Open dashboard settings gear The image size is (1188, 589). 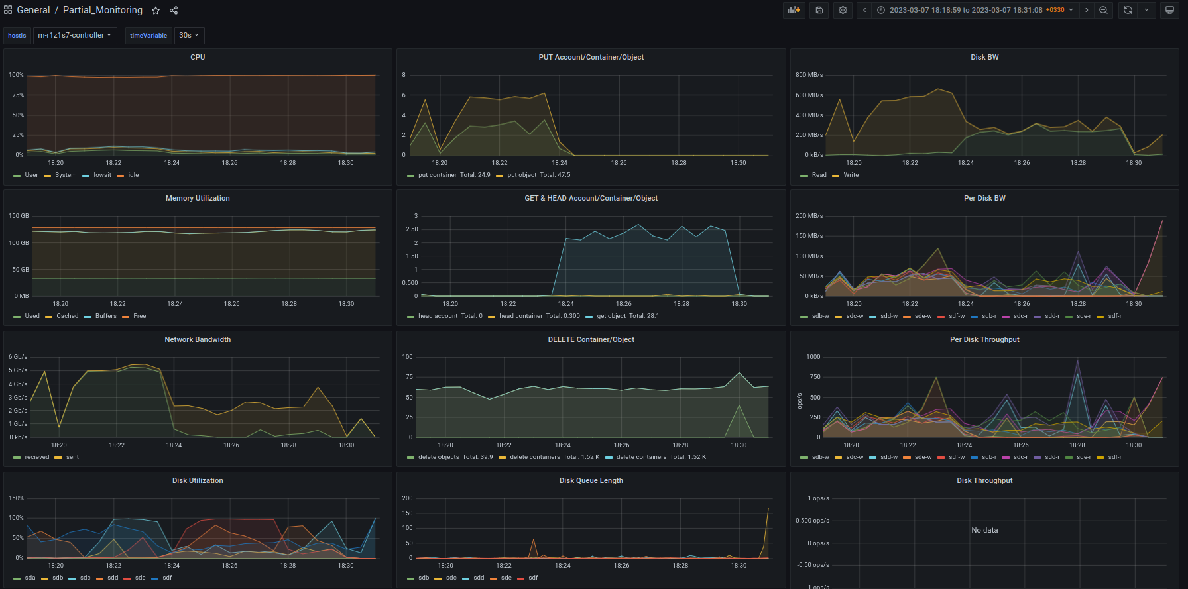[x=843, y=10]
